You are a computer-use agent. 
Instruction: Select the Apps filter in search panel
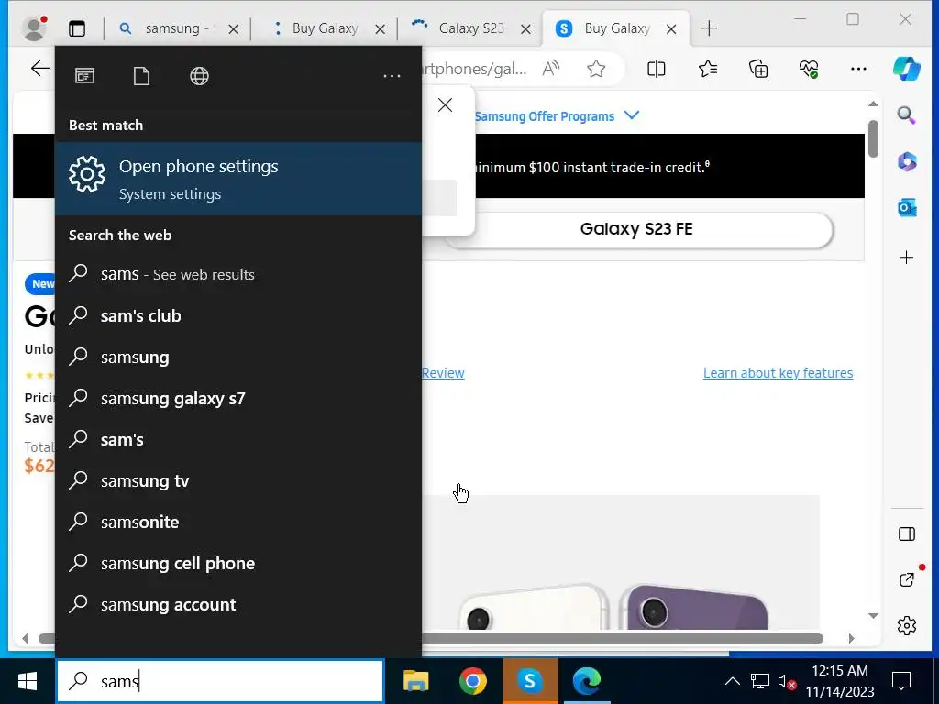[x=84, y=76]
